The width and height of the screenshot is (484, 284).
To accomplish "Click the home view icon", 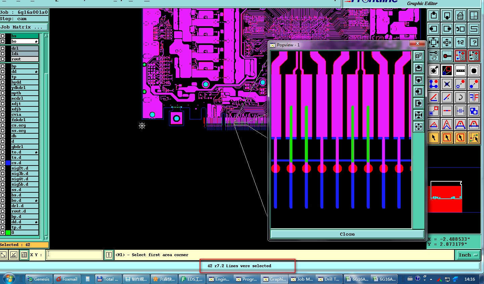I will pos(460,15).
